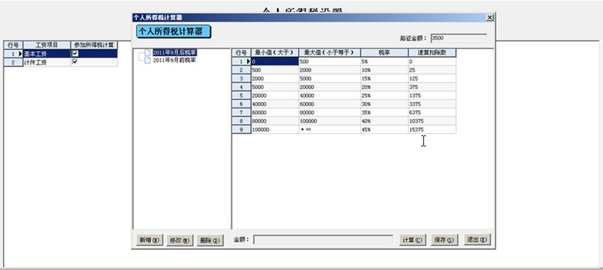
Task: Toggle 基本工资 tax calculation checkbox
Action: tap(75, 54)
